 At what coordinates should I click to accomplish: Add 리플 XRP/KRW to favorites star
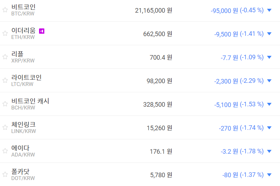[5, 57]
